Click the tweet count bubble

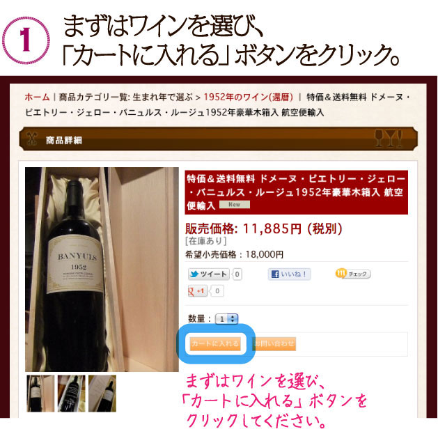click(x=237, y=274)
